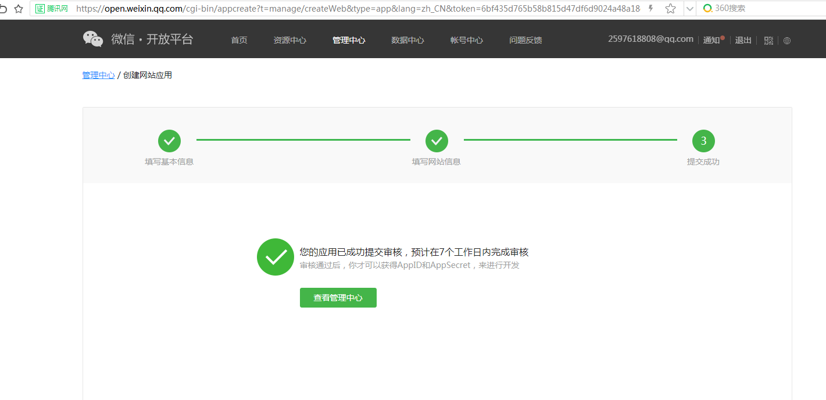Switch to 资源中心 navigation item
The width and height of the screenshot is (826, 400).
click(289, 40)
